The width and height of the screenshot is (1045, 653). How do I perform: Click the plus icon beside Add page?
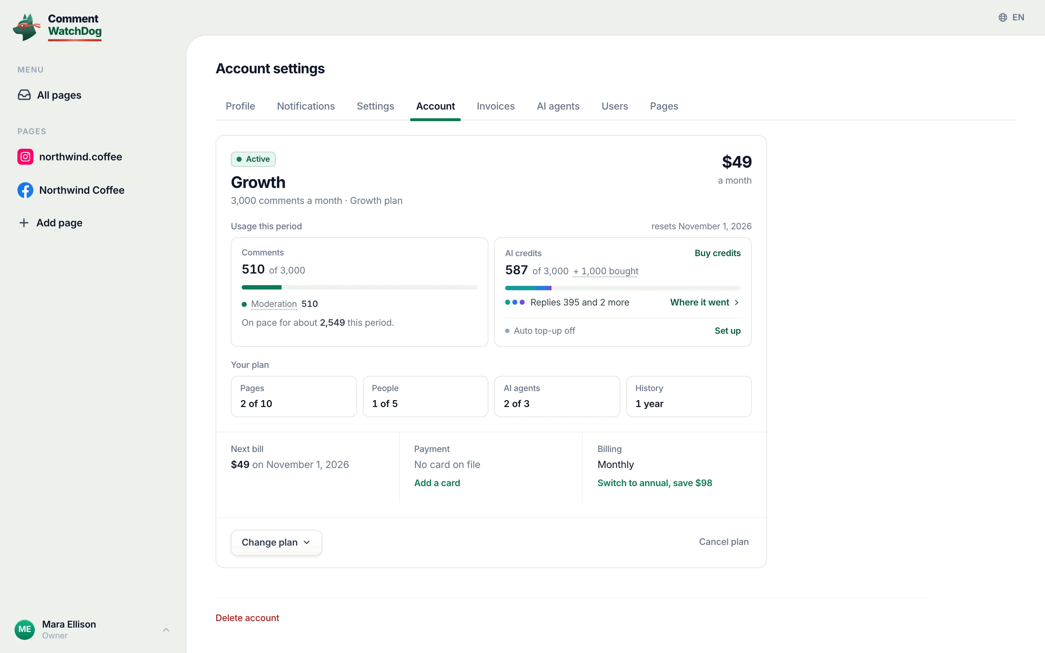coord(24,223)
